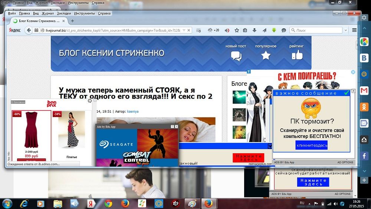Image resolution: width=371 pixels, height=209 pixels.
Task: Show hidden system tray icons arrow
Action: click(x=309, y=204)
